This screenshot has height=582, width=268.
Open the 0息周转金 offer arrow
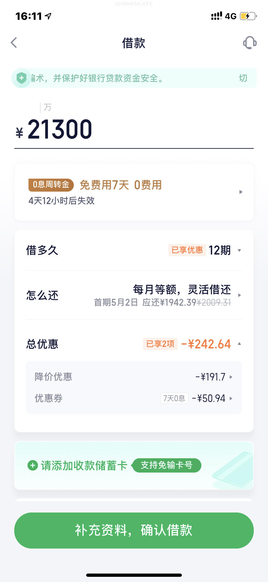[x=240, y=192]
